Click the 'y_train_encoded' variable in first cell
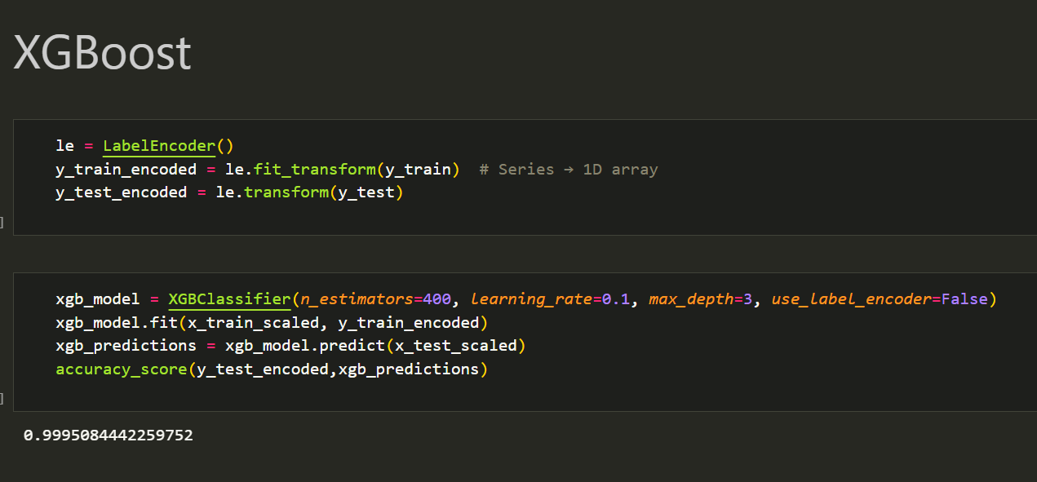Screen dimensions: 1037x482 [x=126, y=170]
